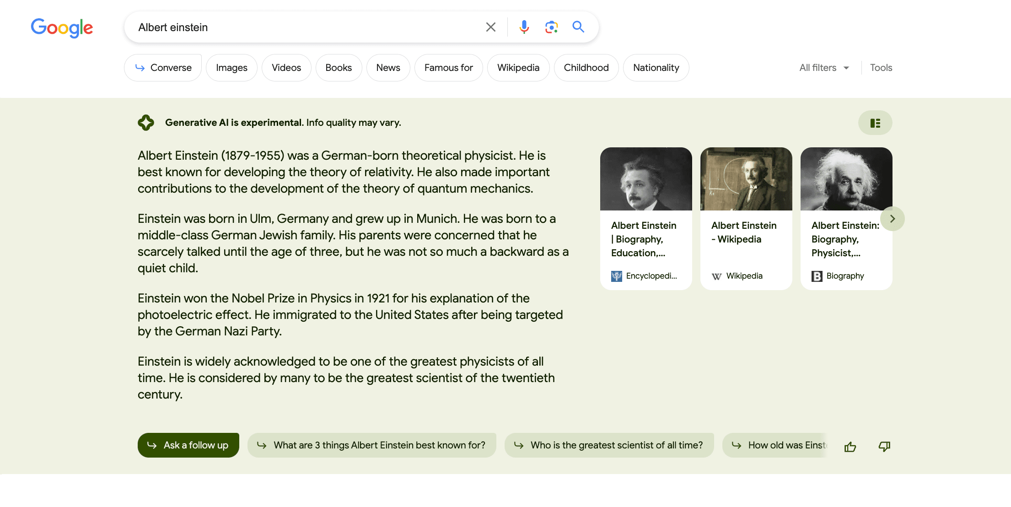Open the Einstein Encyclopedia source card photo
Image resolution: width=1011 pixels, height=507 pixels.
pos(646,179)
